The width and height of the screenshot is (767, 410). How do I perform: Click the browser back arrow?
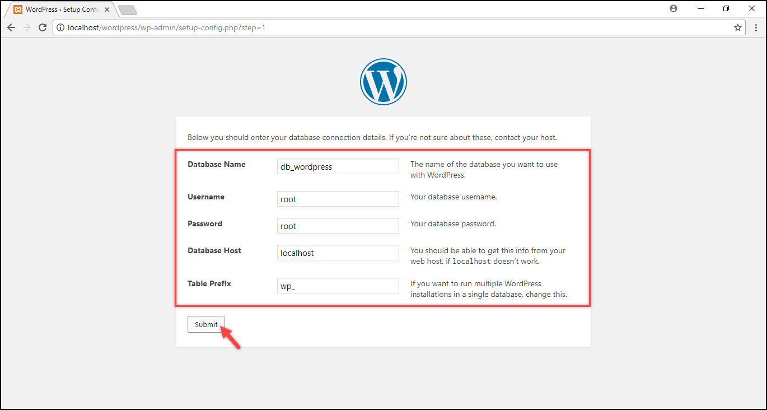(x=11, y=27)
